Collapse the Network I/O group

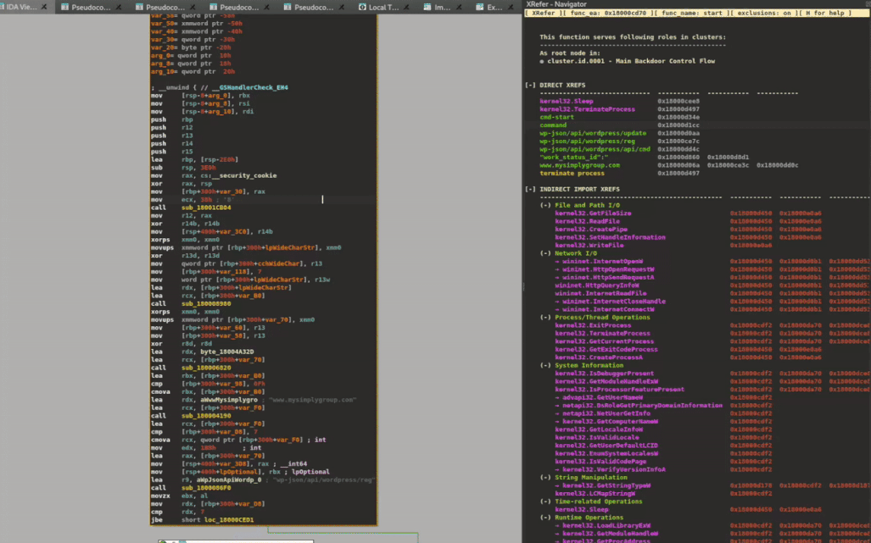click(x=545, y=253)
